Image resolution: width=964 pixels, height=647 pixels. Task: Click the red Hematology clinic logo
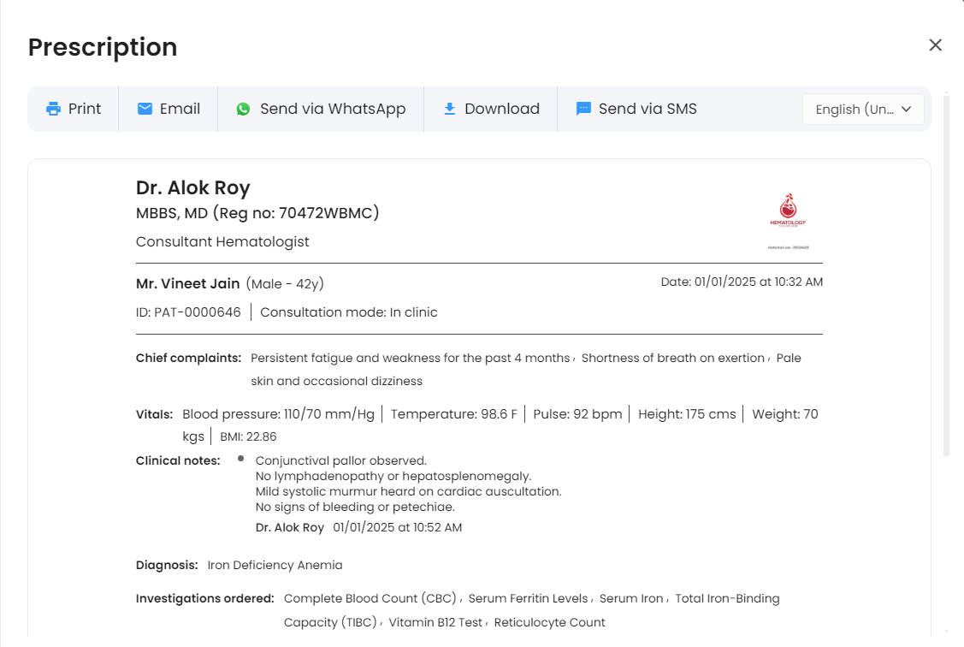click(788, 211)
